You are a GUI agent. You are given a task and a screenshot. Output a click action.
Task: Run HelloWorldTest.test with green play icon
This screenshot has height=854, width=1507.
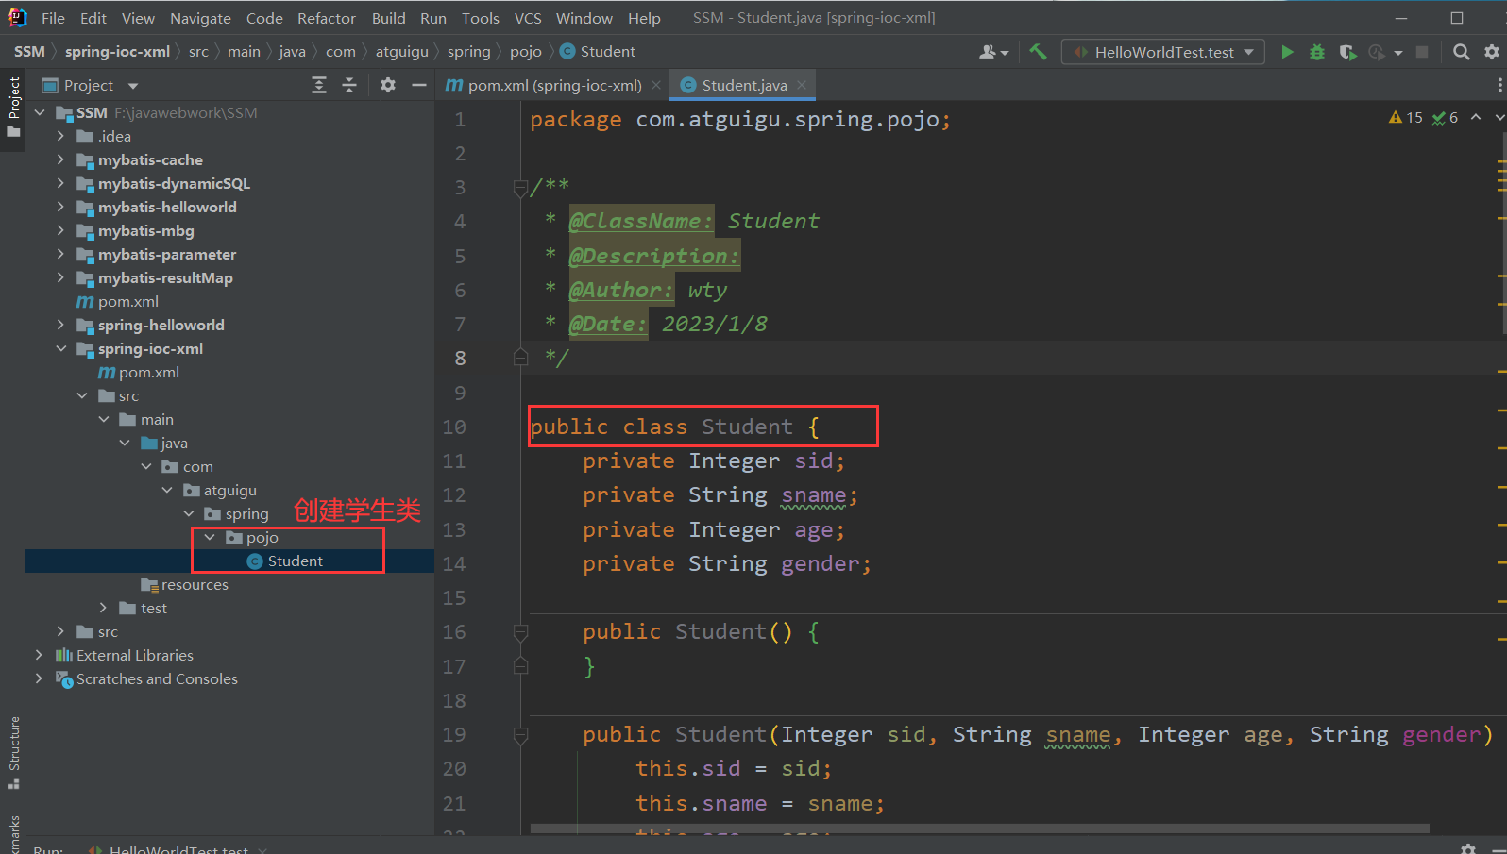coord(1287,52)
